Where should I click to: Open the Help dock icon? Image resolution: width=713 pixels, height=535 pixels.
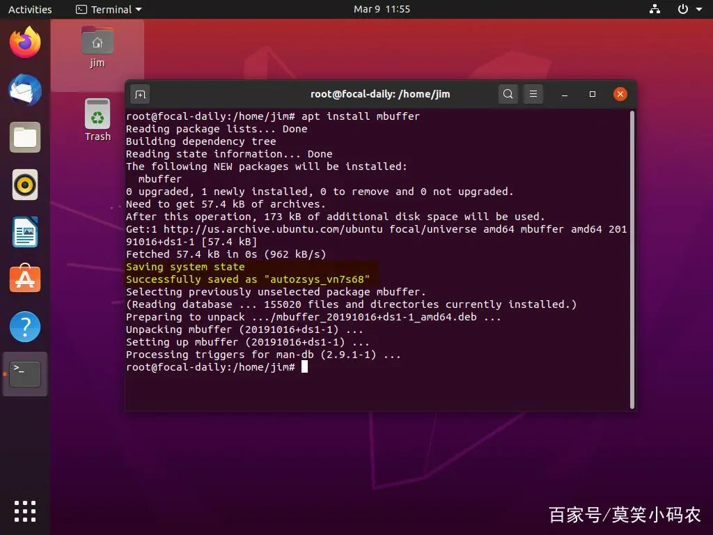(x=25, y=327)
